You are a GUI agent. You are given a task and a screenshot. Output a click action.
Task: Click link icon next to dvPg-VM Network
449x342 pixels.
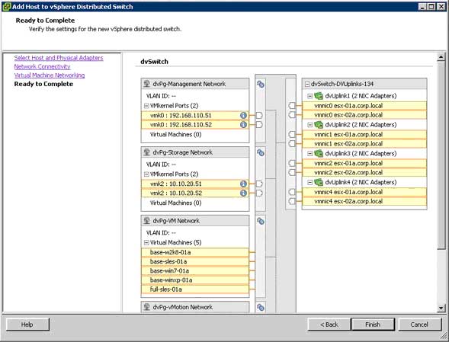coord(260,221)
